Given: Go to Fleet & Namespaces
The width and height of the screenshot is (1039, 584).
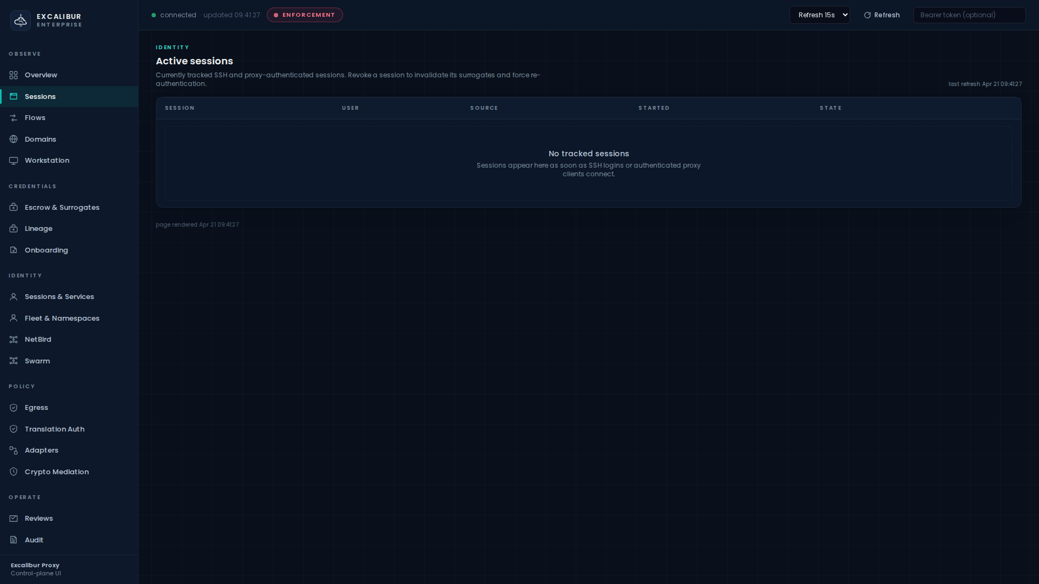Looking at the screenshot, I should click(x=62, y=318).
